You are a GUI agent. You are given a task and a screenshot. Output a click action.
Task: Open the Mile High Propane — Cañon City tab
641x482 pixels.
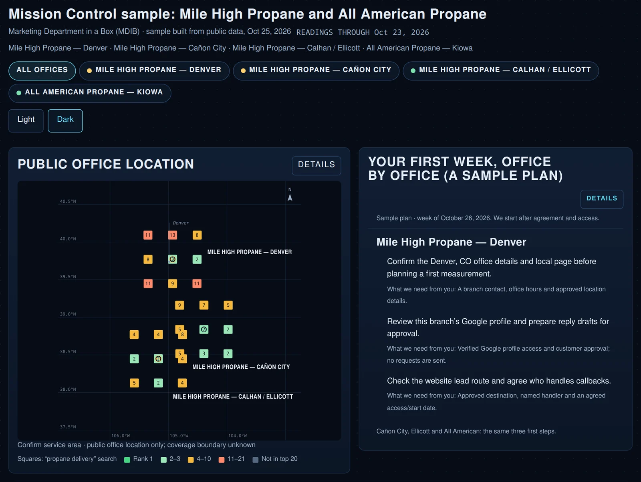click(x=316, y=70)
